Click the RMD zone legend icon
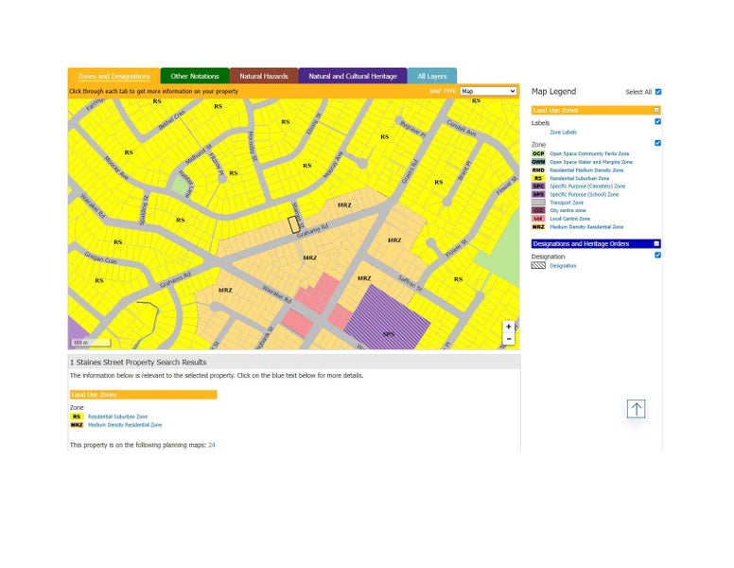This screenshot has width=734, height=568. click(x=538, y=170)
